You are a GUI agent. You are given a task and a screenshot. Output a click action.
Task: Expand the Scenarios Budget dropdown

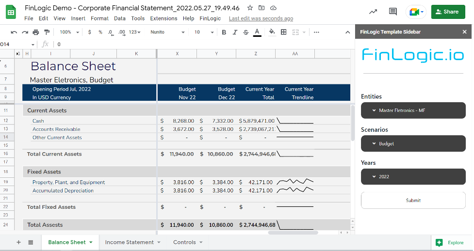point(413,143)
